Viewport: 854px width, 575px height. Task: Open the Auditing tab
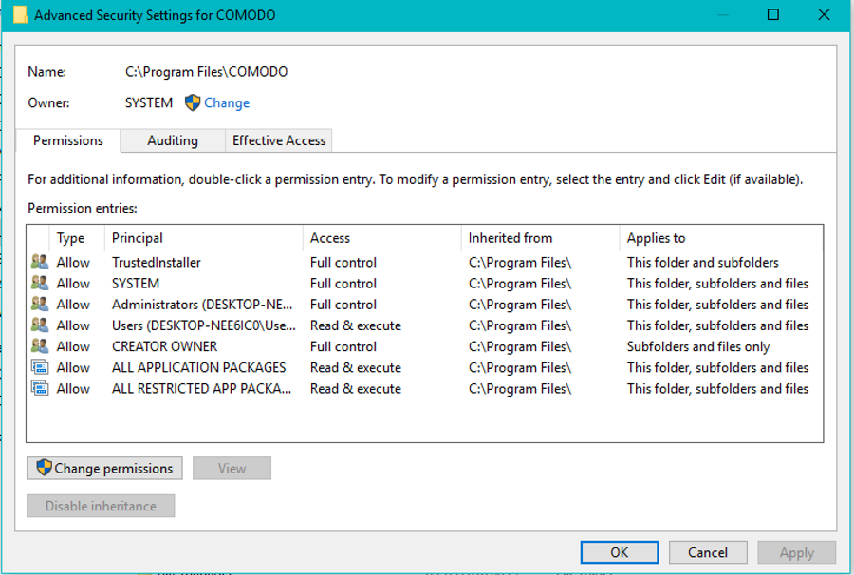coord(173,140)
